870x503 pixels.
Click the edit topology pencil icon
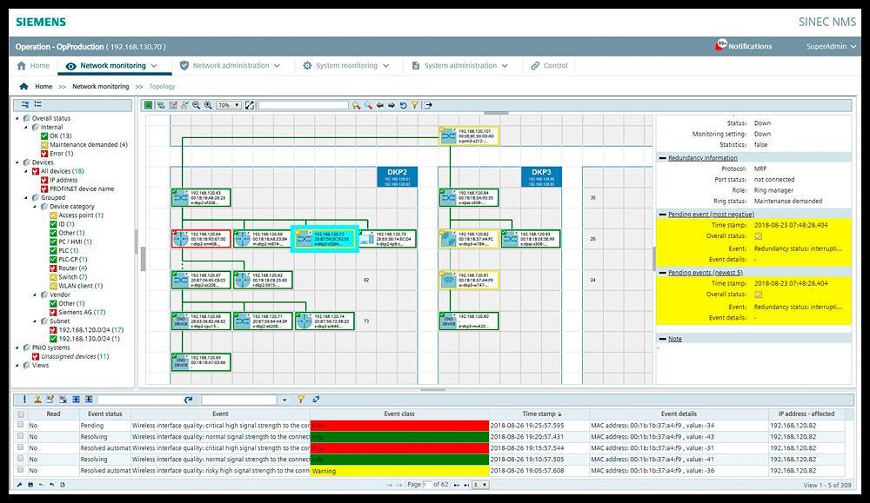pos(173,105)
